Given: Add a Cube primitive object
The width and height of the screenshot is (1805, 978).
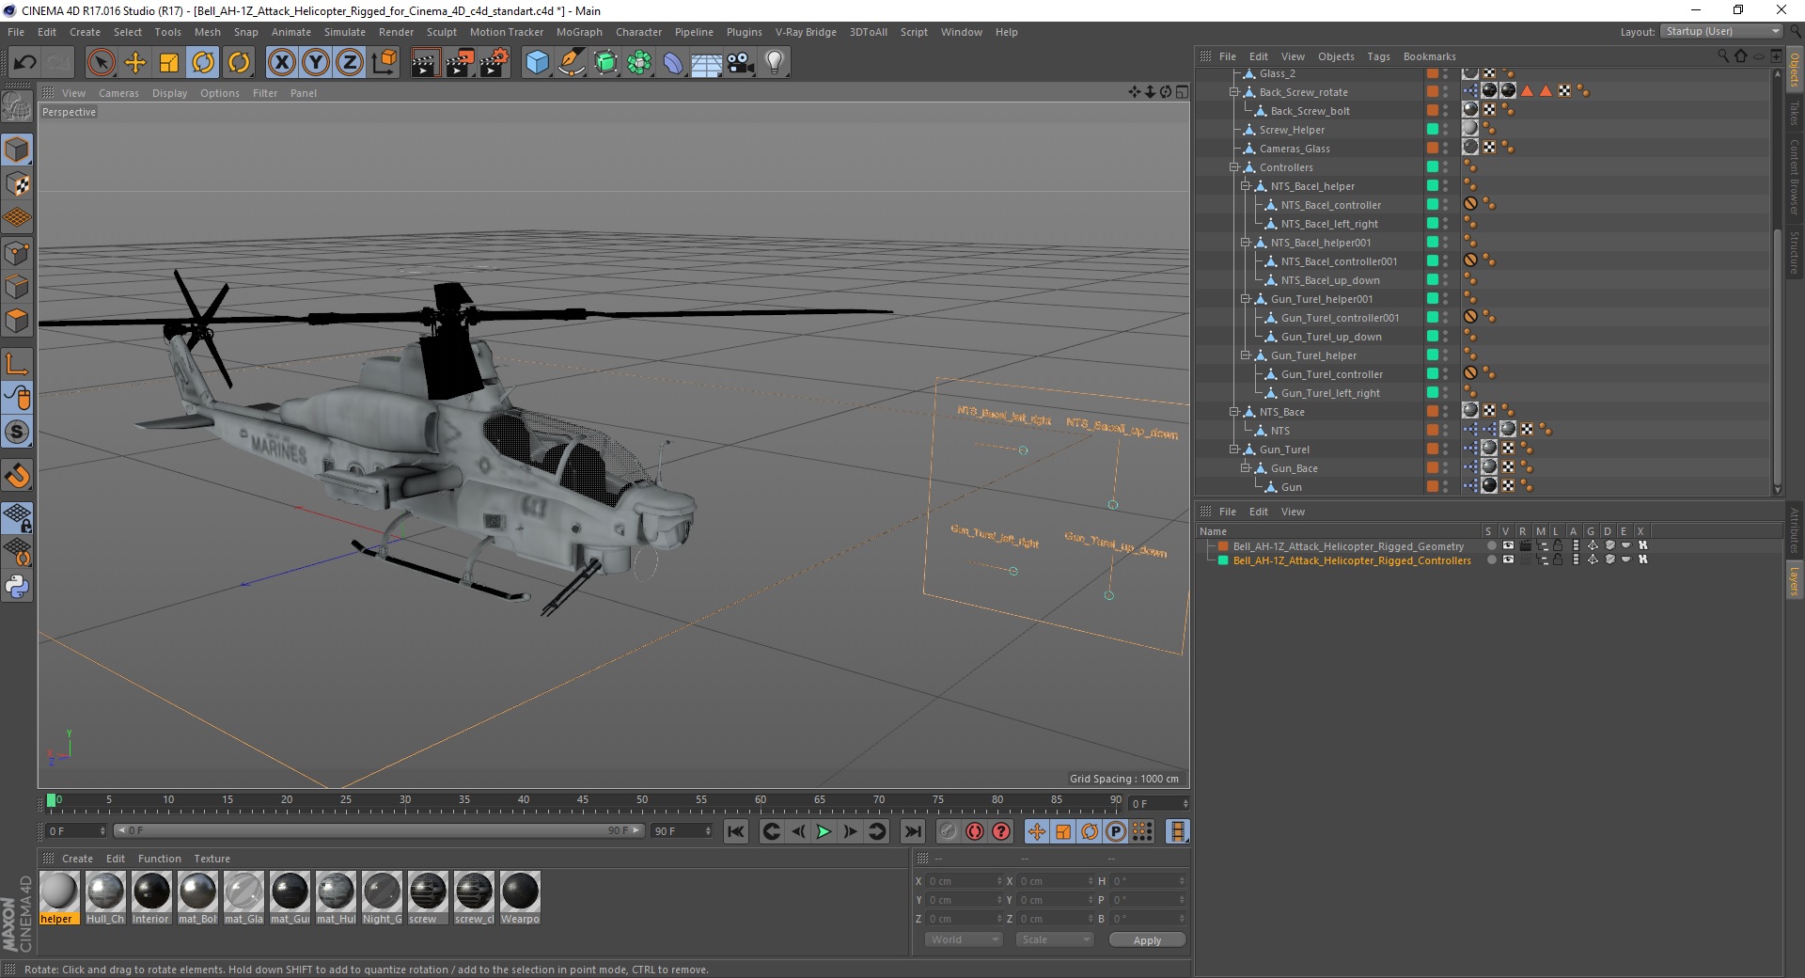Looking at the screenshot, I should [x=537, y=63].
